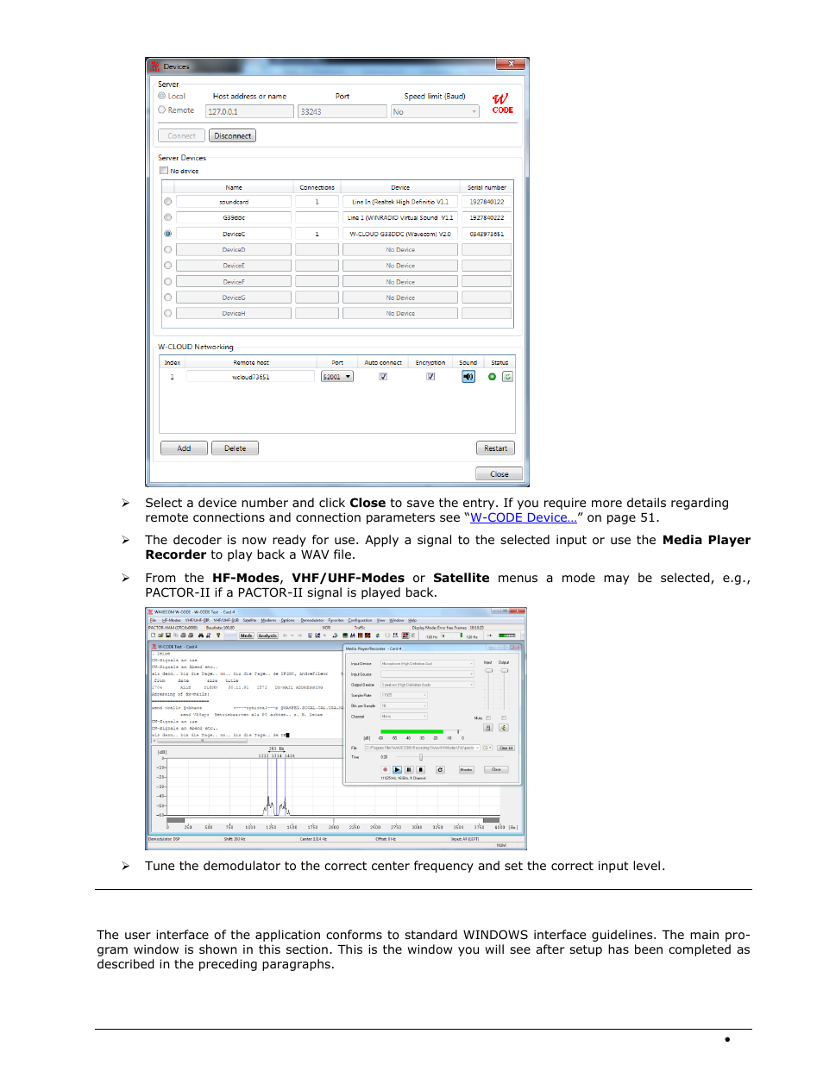
Task: Click the red Record button in the Media Player
Action: [385, 769]
